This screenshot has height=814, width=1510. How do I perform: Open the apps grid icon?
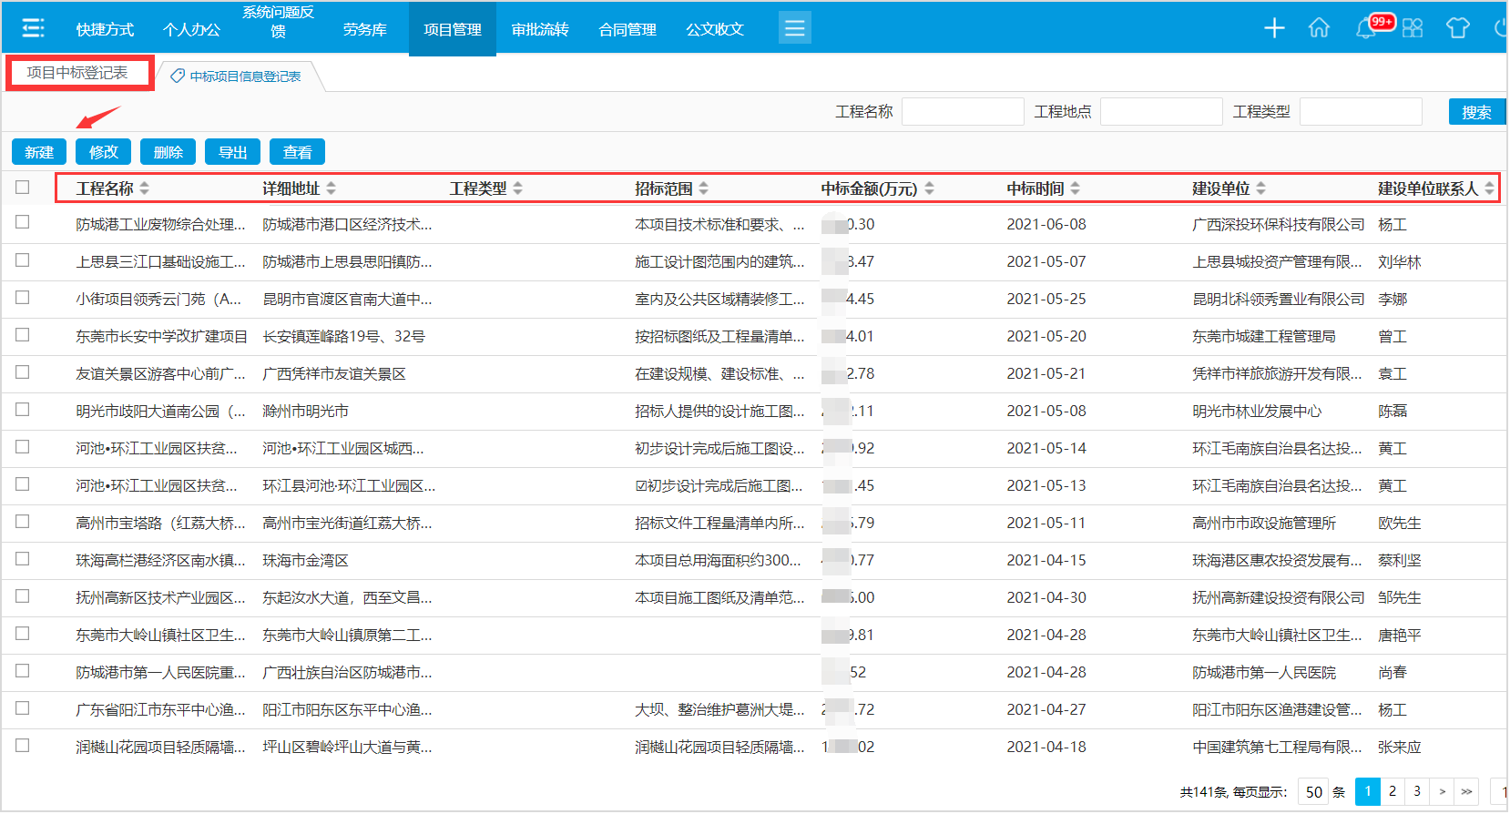(x=1412, y=28)
